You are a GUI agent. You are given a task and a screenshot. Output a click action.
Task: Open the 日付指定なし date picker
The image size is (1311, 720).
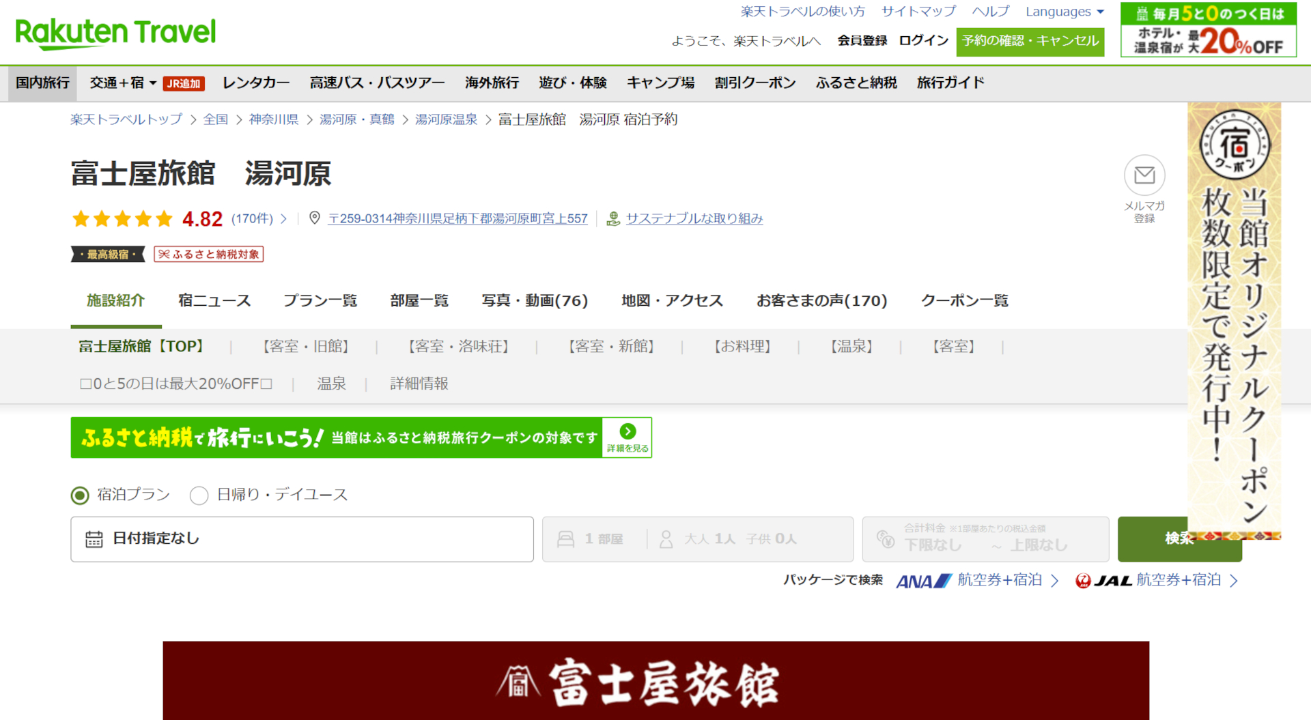point(302,539)
